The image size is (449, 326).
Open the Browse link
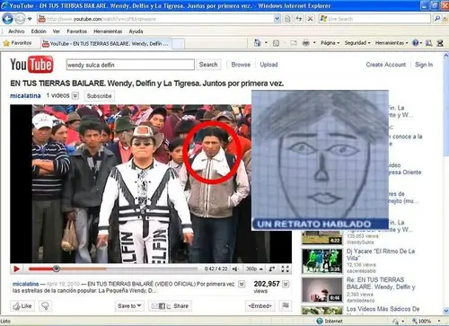point(241,65)
